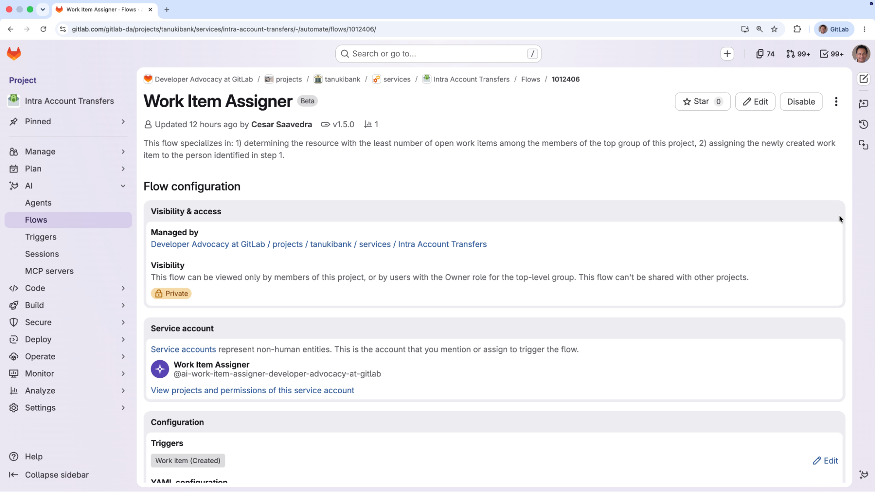Expand Plan section in sidebar
The height and width of the screenshot is (492, 875).
pyautogui.click(x=68, y=169)
